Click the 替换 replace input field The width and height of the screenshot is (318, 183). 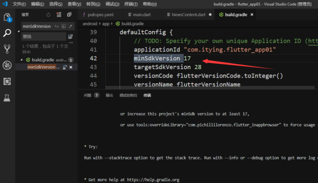point(43,37)
